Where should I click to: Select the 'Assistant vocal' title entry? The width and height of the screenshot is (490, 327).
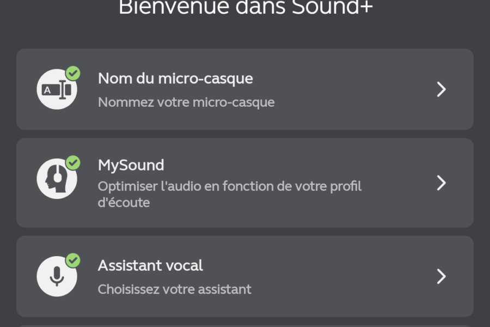tap(150, 265)
